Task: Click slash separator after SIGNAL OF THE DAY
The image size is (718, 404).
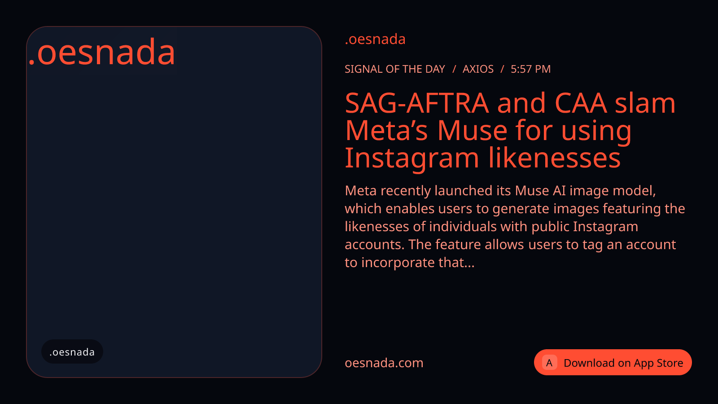Action: [x=454, y=69]
